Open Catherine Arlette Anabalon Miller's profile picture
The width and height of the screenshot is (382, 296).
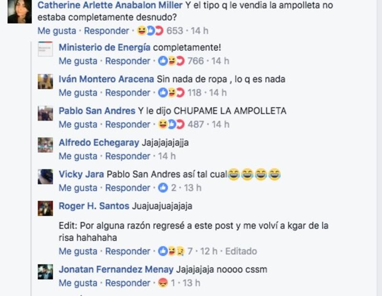click(x=20, y=11)
